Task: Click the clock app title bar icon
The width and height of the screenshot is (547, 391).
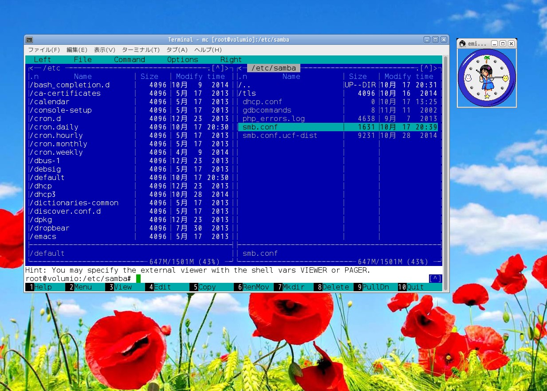Action: coord(463,43)
